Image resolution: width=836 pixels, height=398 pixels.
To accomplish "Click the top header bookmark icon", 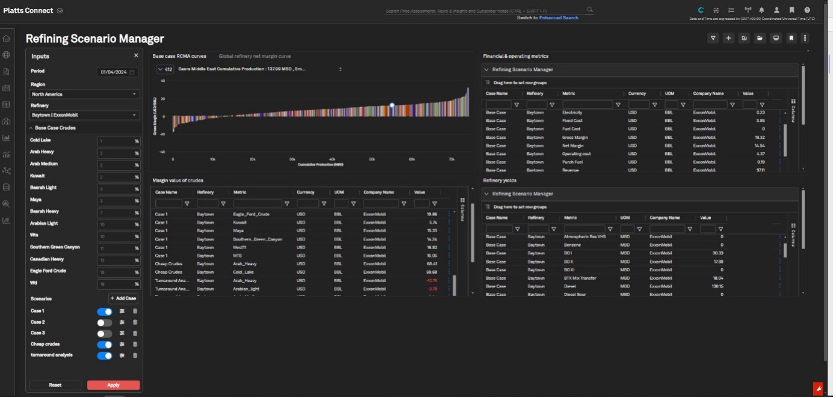I will tap(792, 10).
